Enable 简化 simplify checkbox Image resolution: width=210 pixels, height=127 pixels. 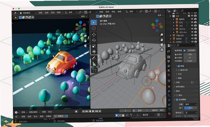177,96
